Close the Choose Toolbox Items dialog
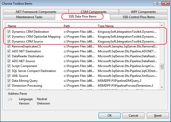Image resolution: width=171 pixels, height=122 pixels. pos(166,4)
